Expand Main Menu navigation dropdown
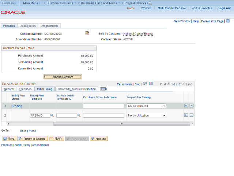Screen dimensions: 234x176 coord(32,3)
